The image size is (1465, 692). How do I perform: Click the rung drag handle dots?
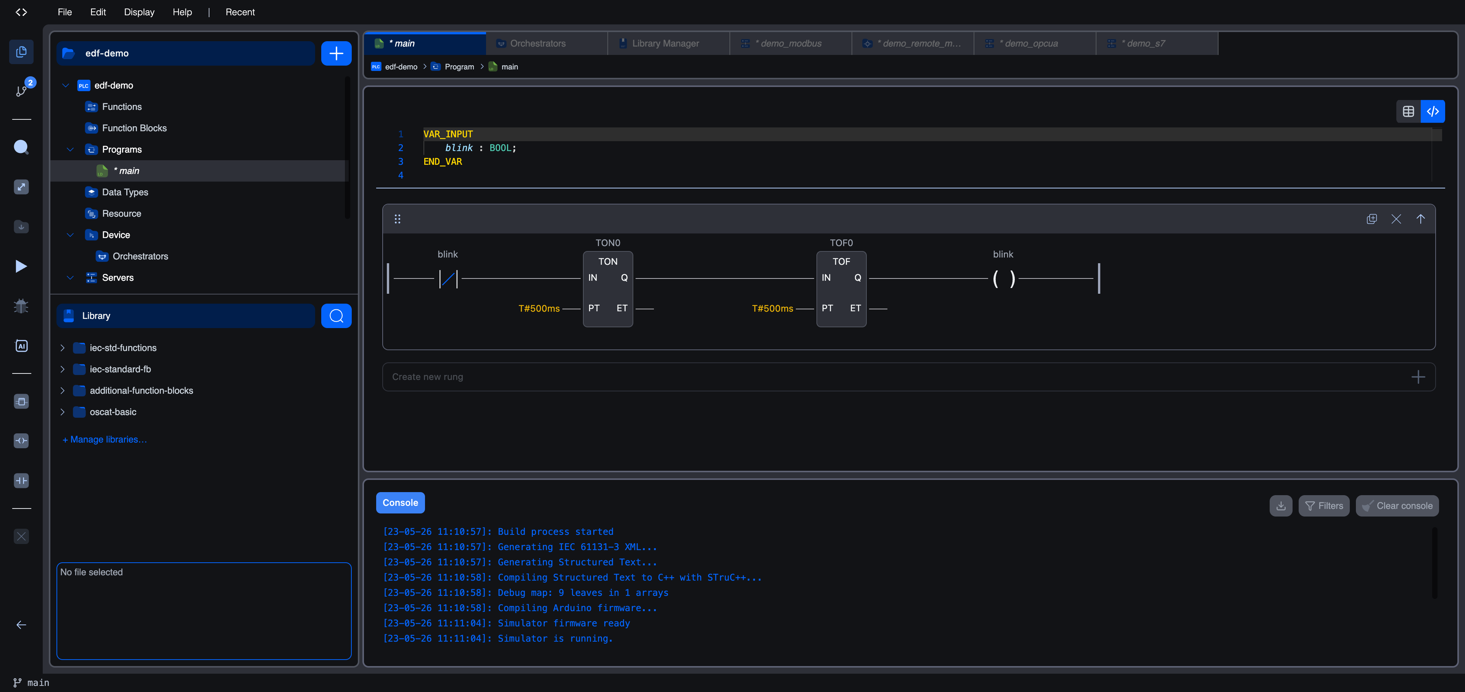(x=398, y=219)
